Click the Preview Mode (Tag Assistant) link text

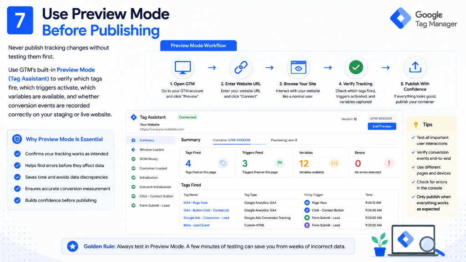coord(52,74)
